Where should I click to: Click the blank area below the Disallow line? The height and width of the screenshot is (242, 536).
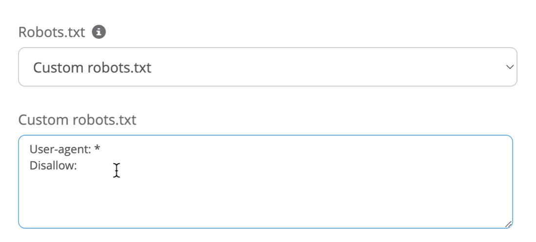point(195,199)
